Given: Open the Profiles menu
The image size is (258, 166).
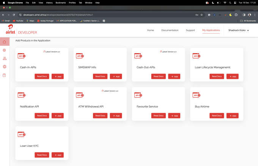Looking at the screenshot, I should tap(72, 3).
